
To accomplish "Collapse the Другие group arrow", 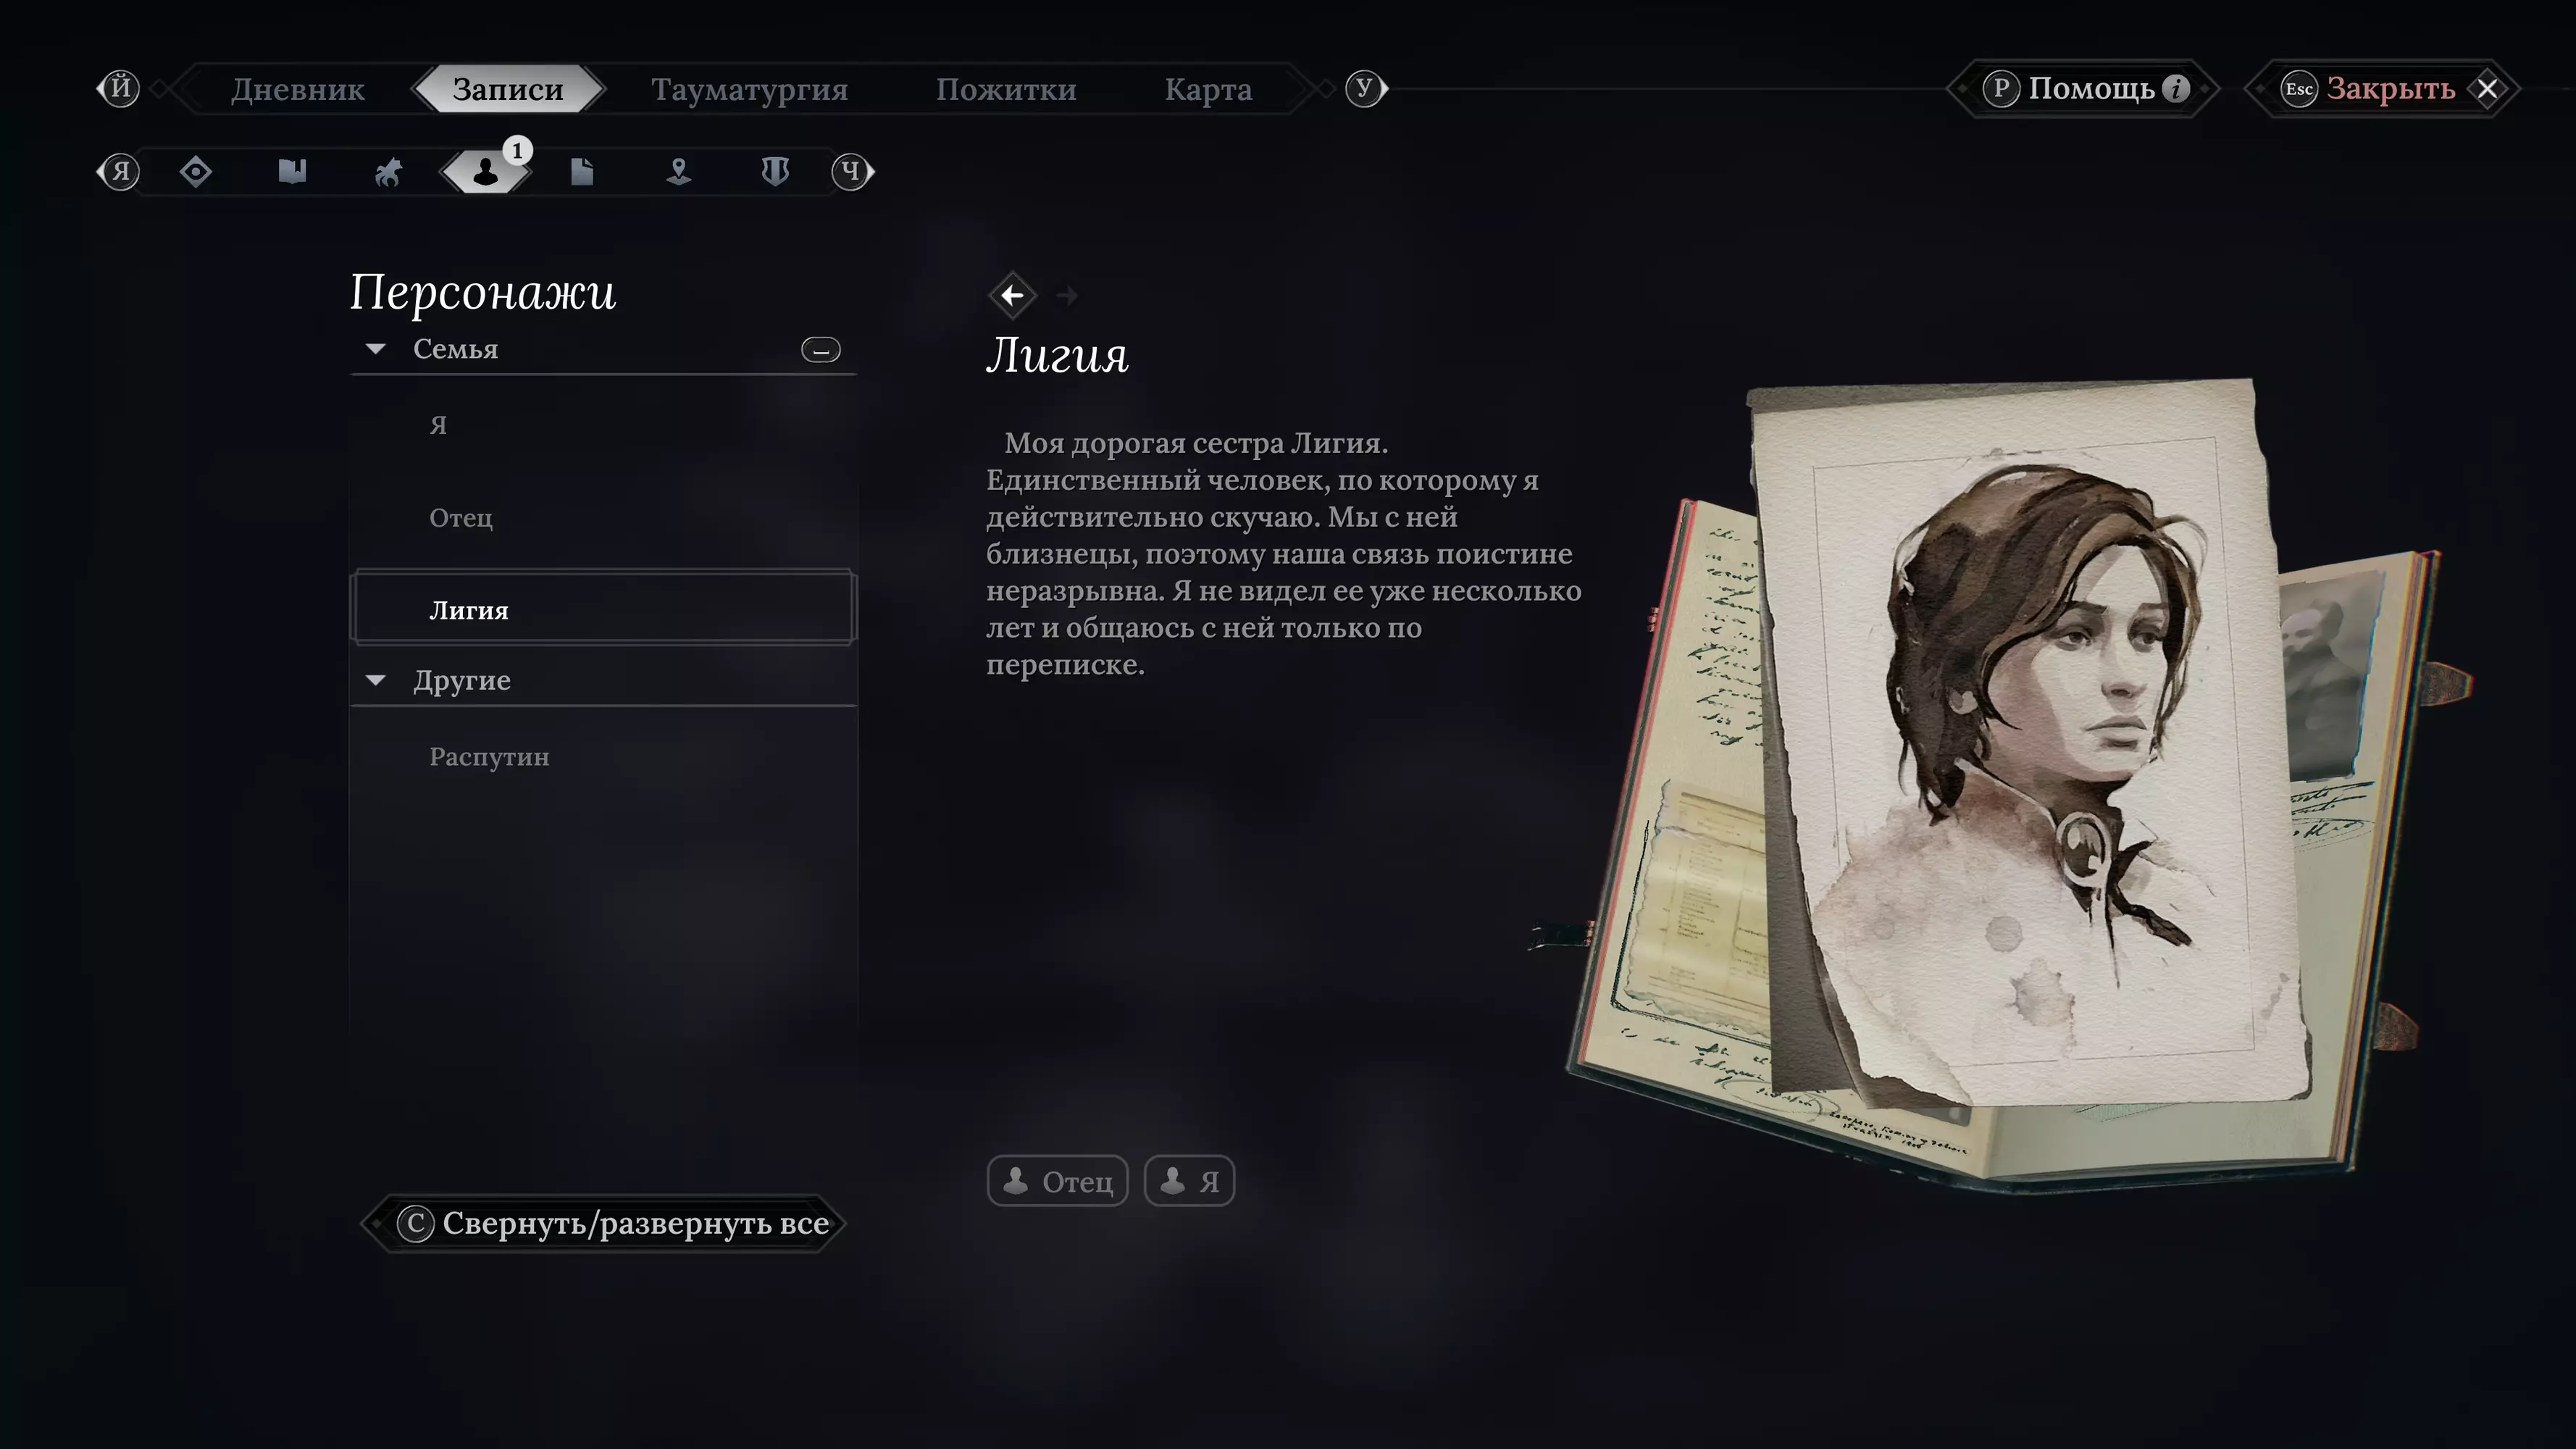I will click(x=376, y=680).
